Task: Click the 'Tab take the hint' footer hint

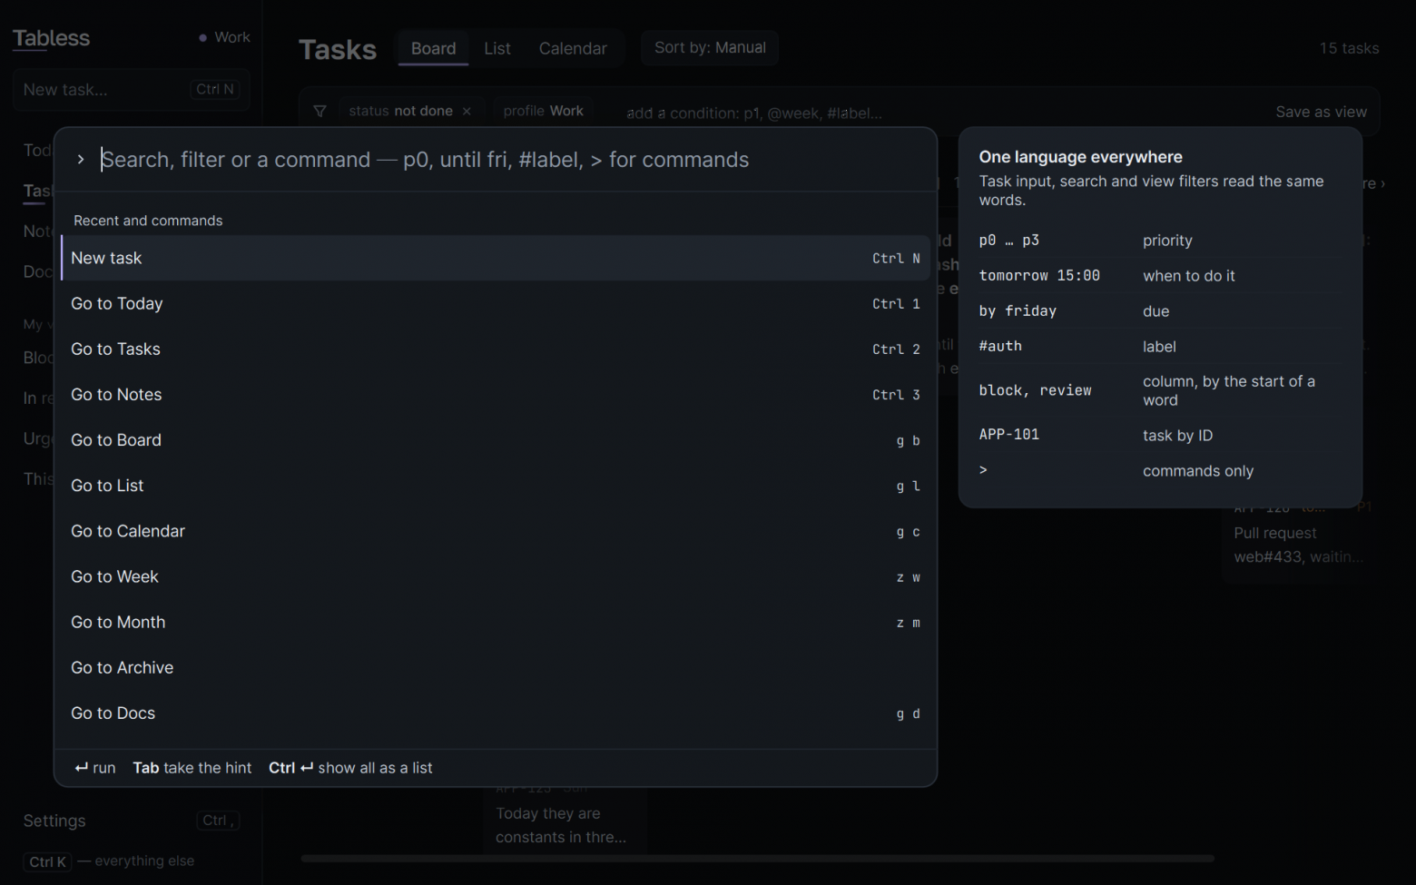Action: point(192,768)
